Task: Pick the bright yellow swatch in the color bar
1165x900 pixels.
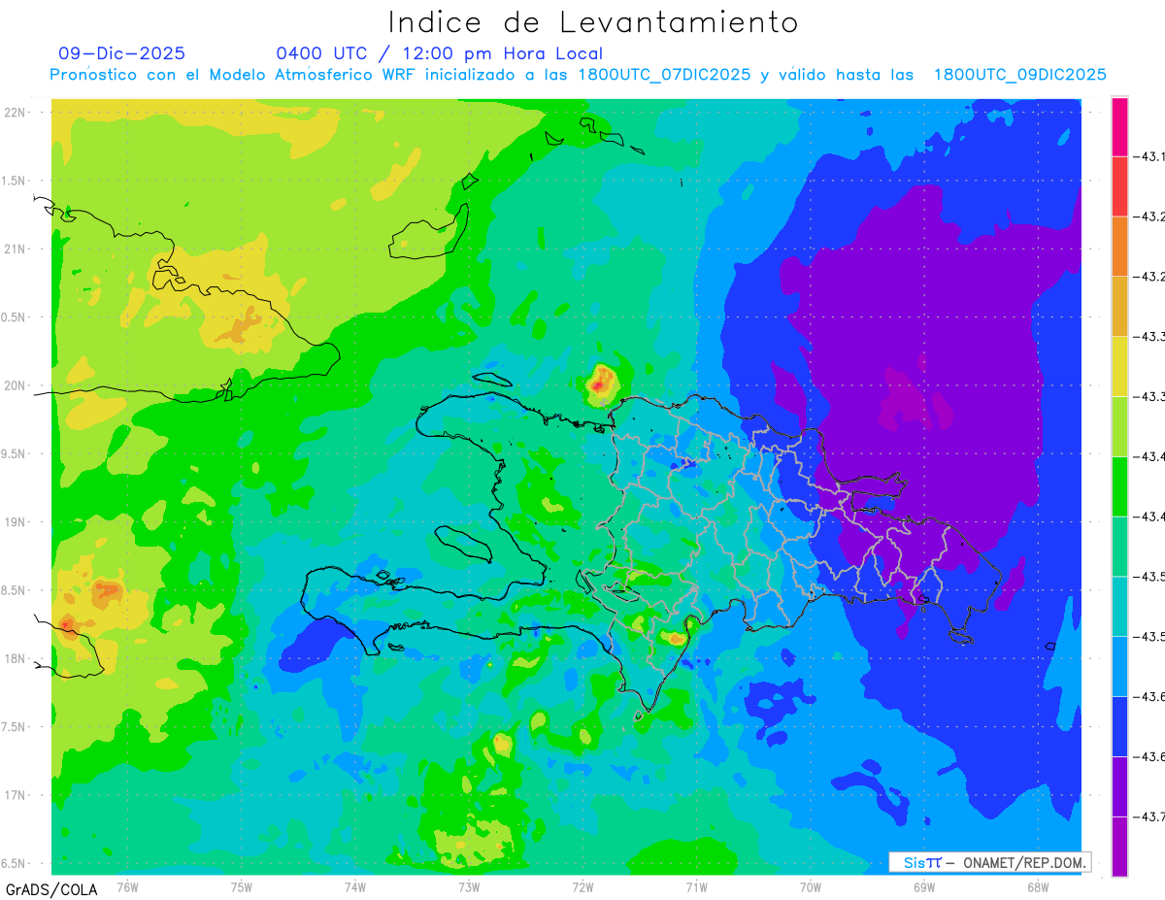Action: 1119,366
